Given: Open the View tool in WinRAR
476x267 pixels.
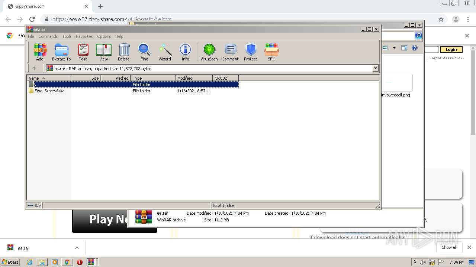Looking at the screenshot, I should click(103, 52).
